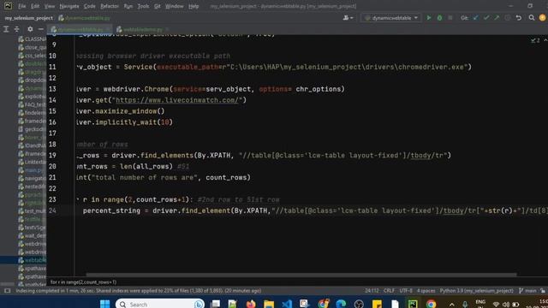Collapse all in Project tool window
This screenshot has width=548, height=308.
tap(16, 29)
